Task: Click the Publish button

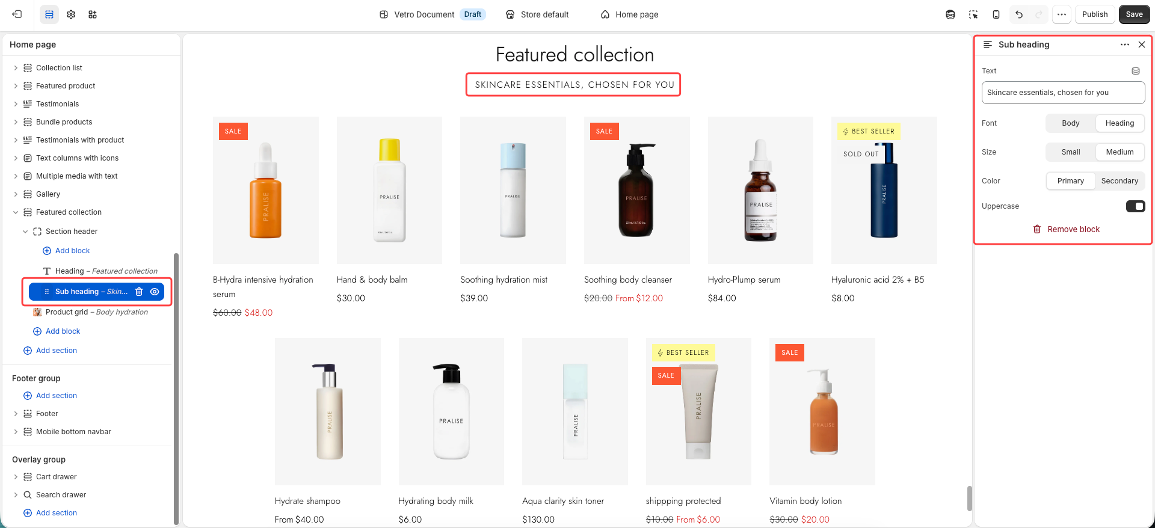Action: pos(1095,14)
